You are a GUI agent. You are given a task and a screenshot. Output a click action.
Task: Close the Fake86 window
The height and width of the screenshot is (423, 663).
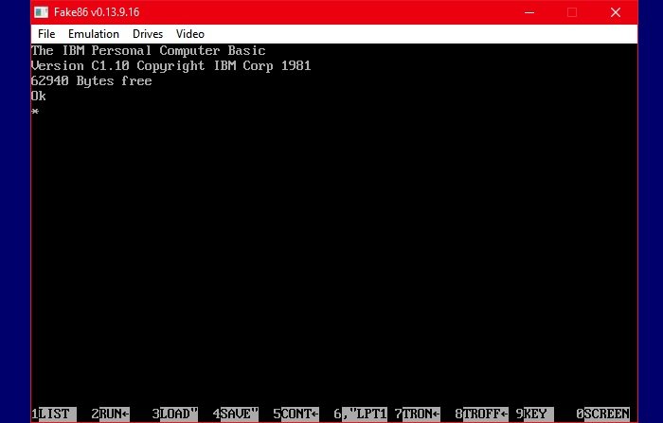616,12
